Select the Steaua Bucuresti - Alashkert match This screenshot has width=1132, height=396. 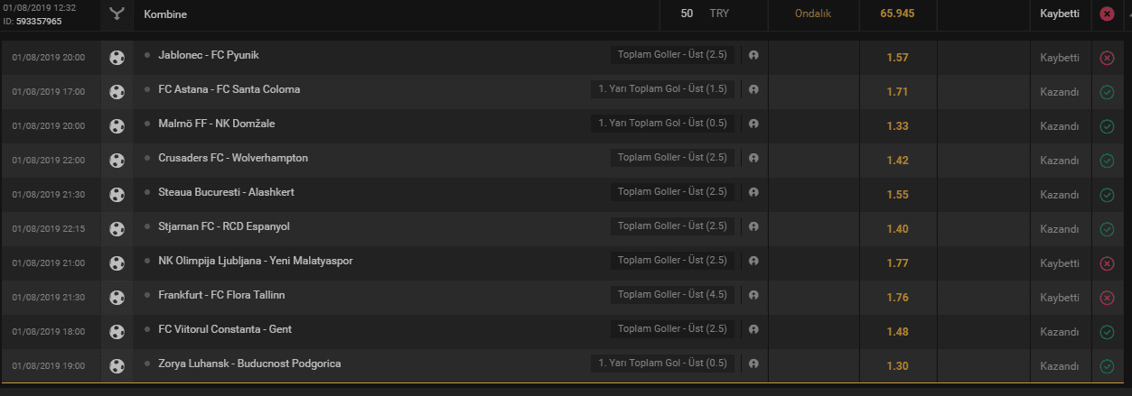click(226, 192)
